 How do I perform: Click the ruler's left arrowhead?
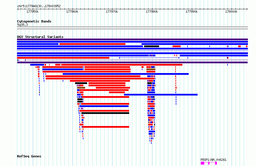[x=18, y=9]
